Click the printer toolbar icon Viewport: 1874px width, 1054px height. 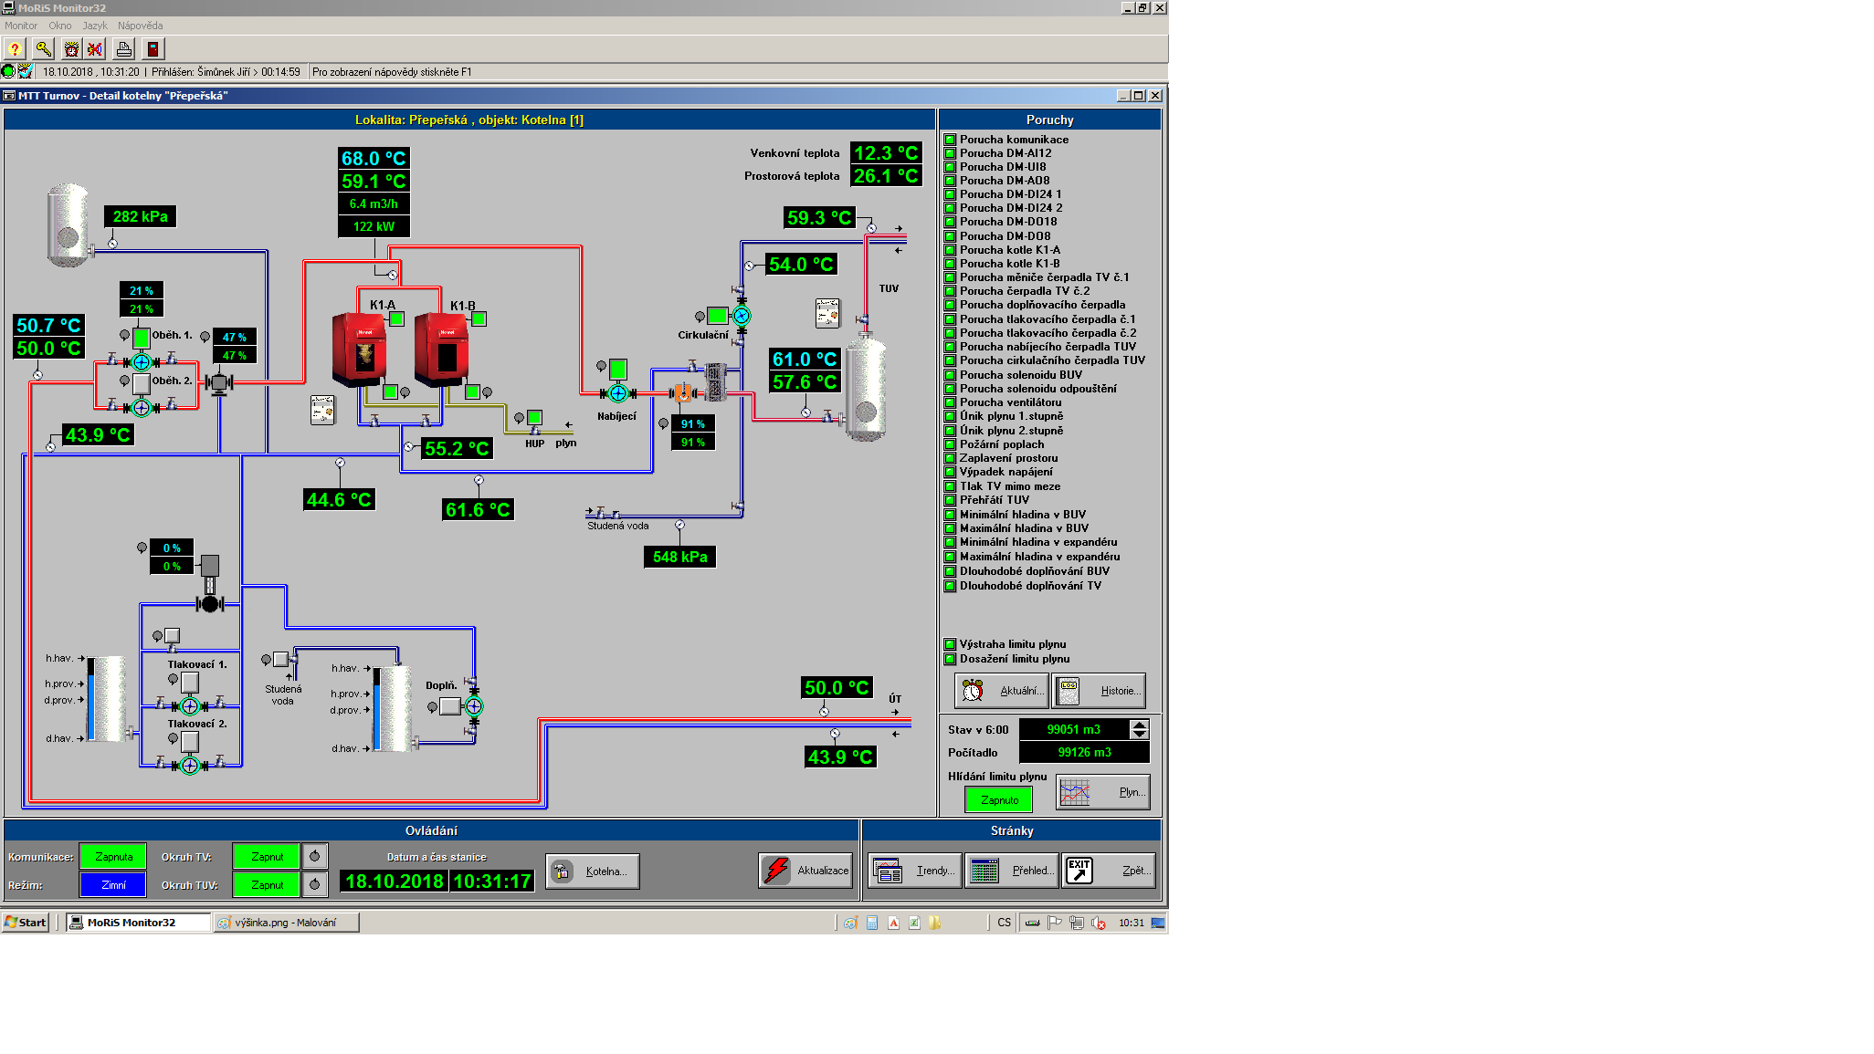pos(124,49)
